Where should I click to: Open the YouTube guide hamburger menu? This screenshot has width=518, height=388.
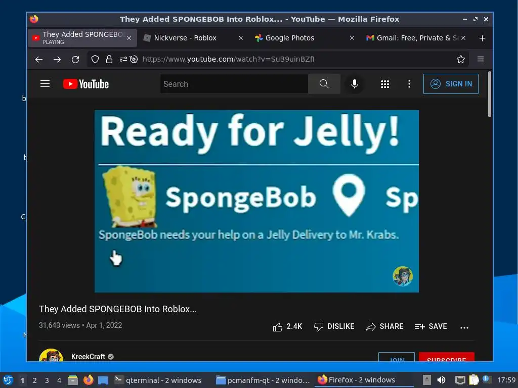(45, 84)
